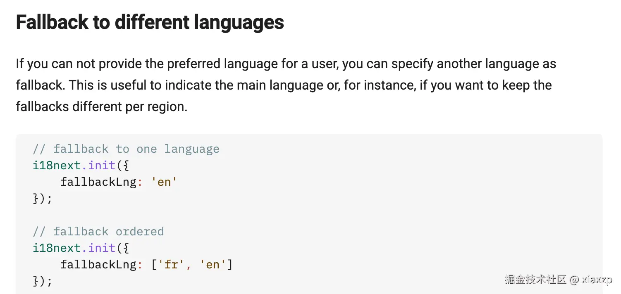Screen dimensions: 621x294
Task: Click "init" in the first code example
Action: tap(102, 165)
